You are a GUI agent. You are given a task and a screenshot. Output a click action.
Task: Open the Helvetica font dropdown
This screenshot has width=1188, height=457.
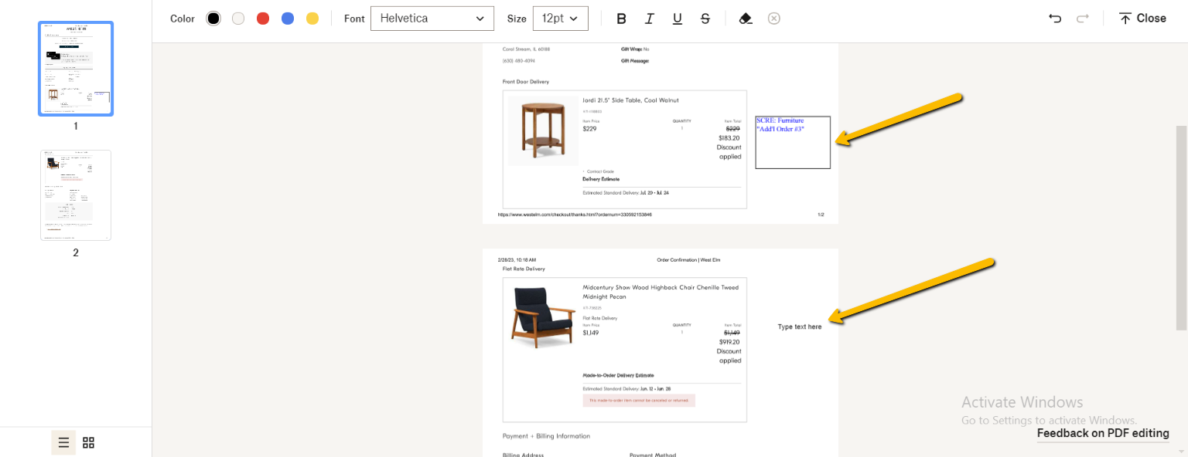click(x=432, y=19)
